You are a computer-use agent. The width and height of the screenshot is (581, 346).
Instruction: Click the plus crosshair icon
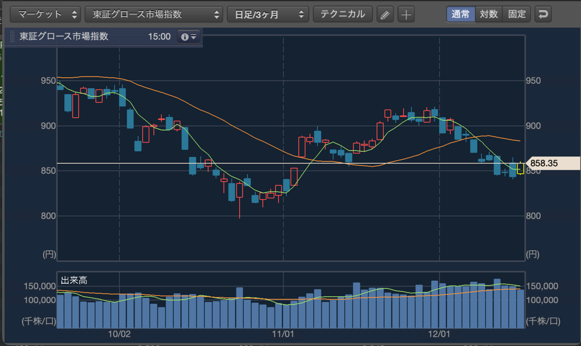pos(406,14)
